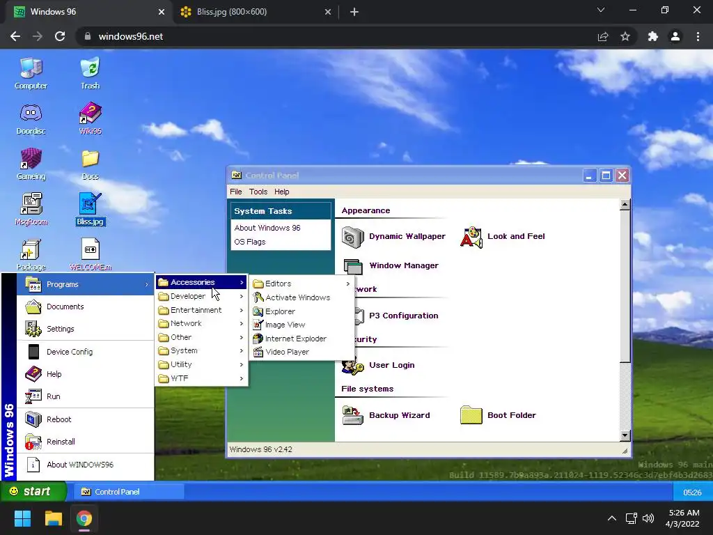Launch Internet Exploder from Accessories
This screenshot has height=535, width=713.
302,339
